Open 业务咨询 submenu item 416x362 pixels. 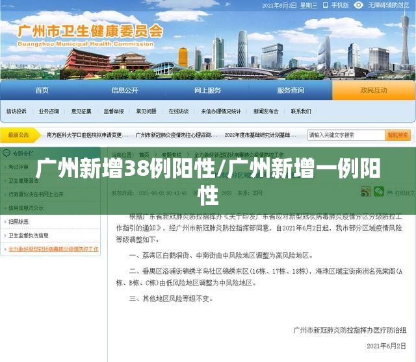point(49,112)
